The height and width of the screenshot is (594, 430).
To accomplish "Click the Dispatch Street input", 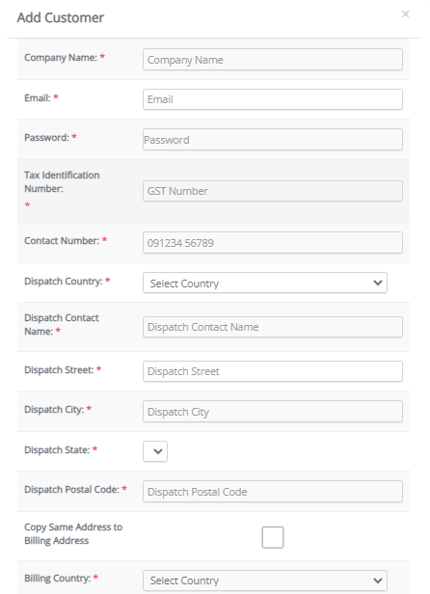I will click(x=273, y=371).
